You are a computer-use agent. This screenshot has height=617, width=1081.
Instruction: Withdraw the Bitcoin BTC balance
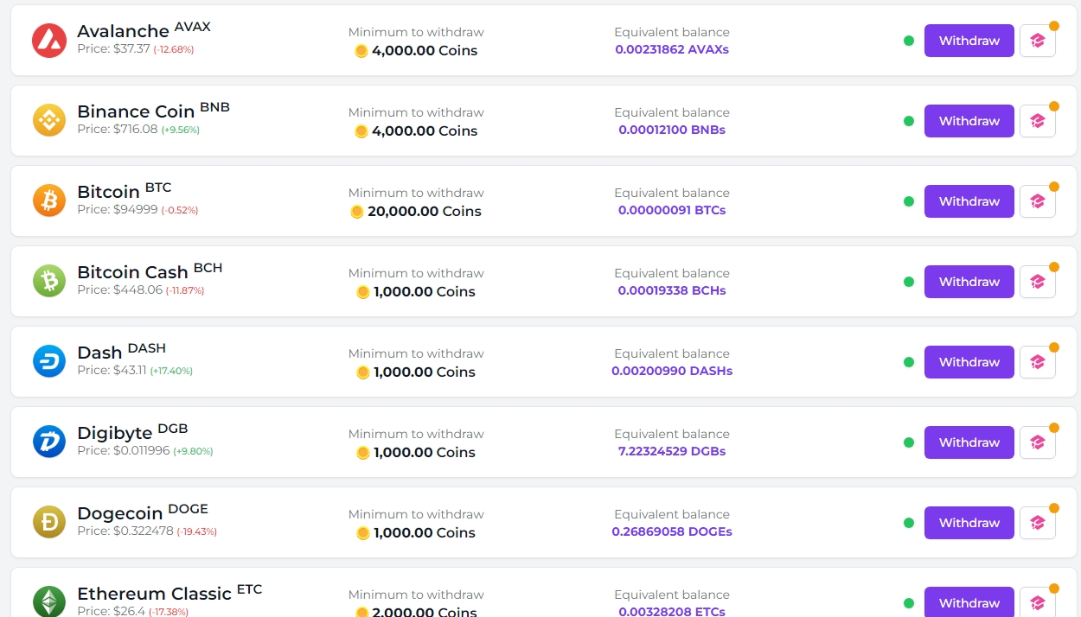click(x=969, y=201)
